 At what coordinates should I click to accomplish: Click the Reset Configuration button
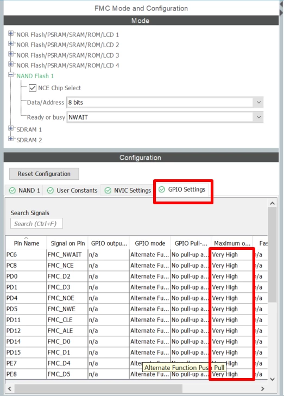[44, 174]
